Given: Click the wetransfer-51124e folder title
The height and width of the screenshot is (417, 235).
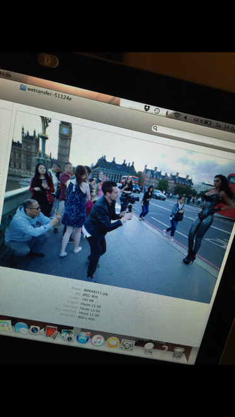Looking at the screenshot, I should 49,93.
